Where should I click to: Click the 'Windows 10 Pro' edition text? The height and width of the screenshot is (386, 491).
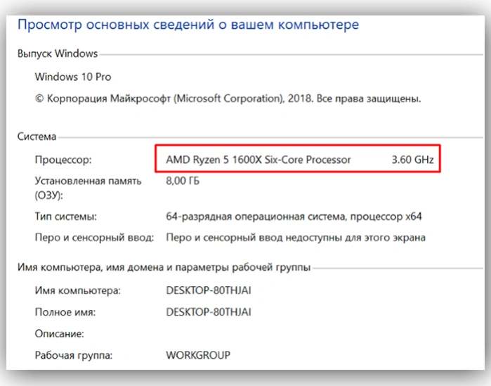[73, 77]
